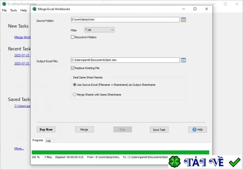Uncheck the Replace Existing File checkbox
The width and height of the screenshot is (243, 170).
click(73, 68)
